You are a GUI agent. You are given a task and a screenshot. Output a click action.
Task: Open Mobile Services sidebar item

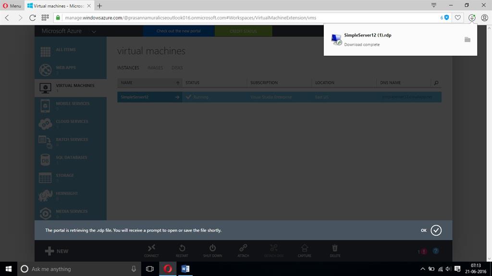pos(71,106)
